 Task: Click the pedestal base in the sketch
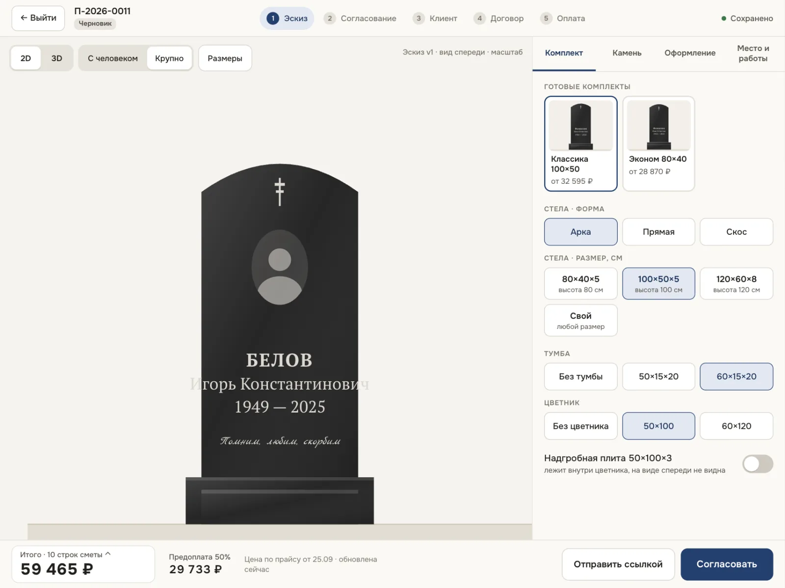(x=280, y=501)
